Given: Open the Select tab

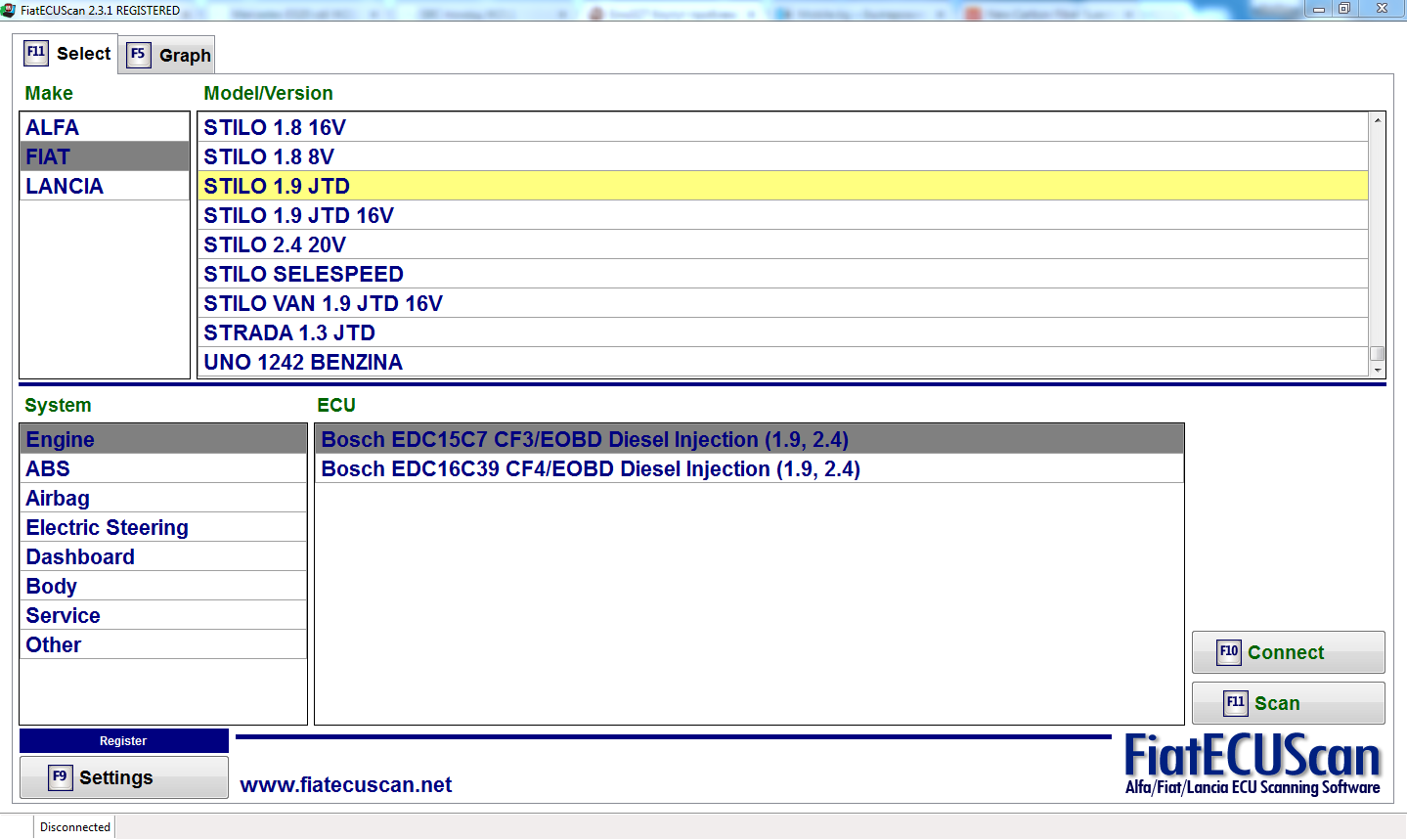Looking at the screenshot, I should [67, 54].
